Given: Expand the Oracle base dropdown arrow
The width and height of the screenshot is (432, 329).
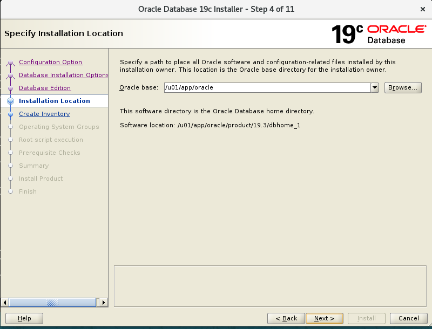Looking at the screenshot, I should [x=375, y=88].
